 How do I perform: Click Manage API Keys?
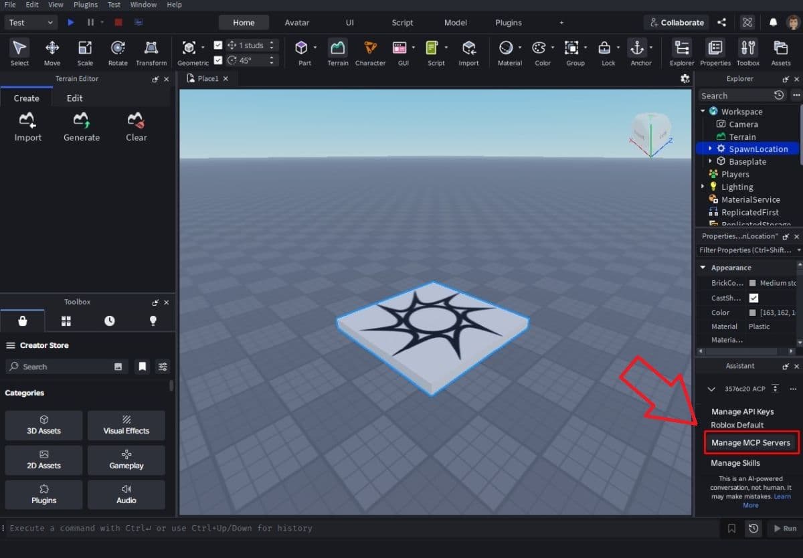tap(742, 411)
